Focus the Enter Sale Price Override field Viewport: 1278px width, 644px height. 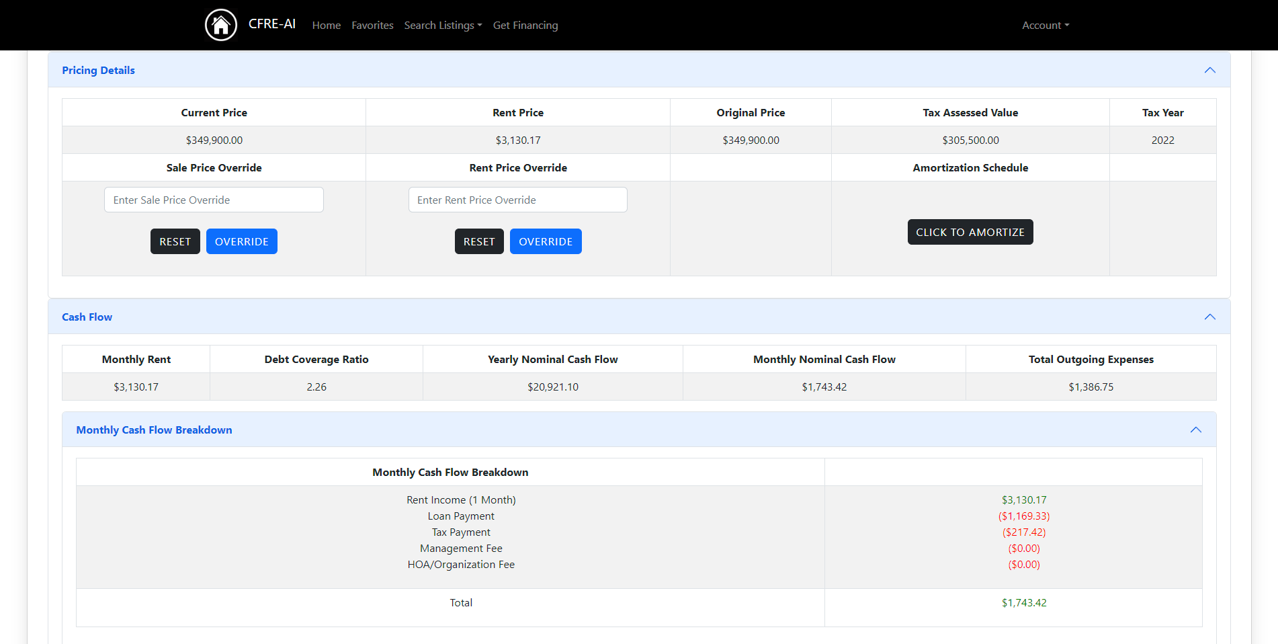(x=214, y=200)
